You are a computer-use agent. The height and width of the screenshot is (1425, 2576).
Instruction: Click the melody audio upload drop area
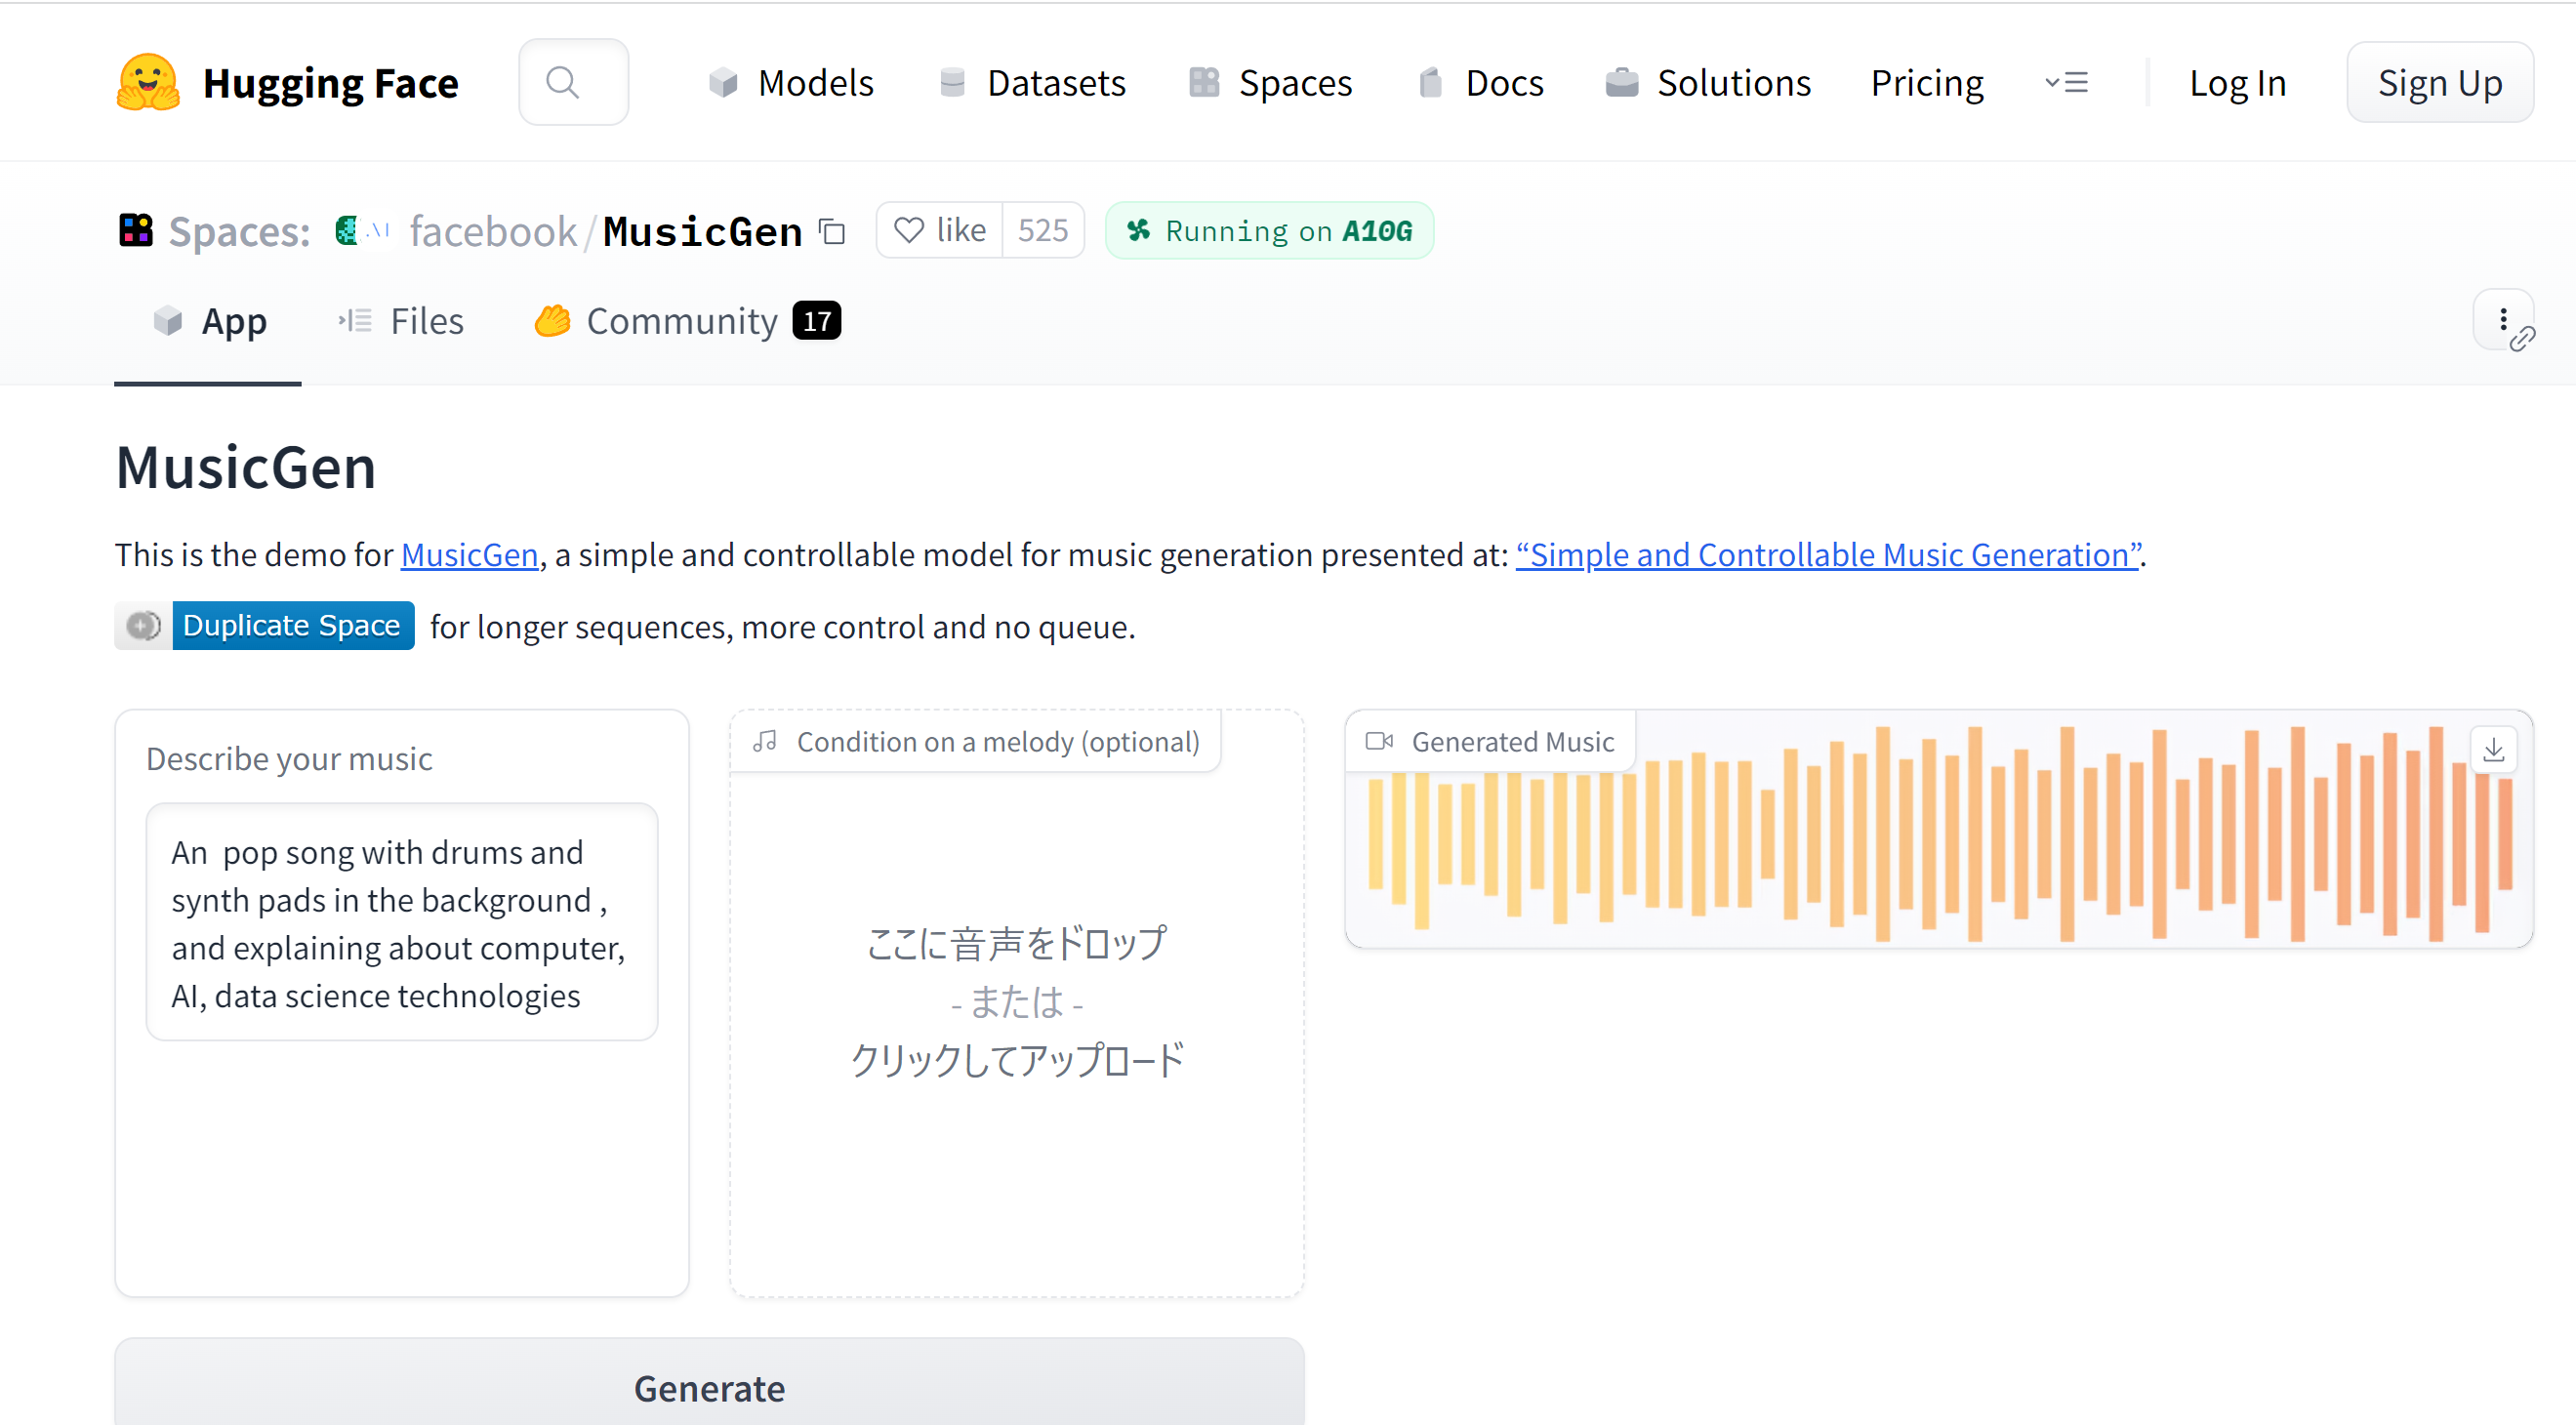[x=1016, y=1004]
